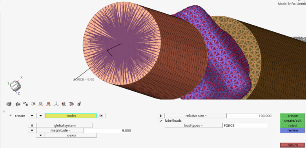Open the dropdown arrow beside magnitude
The image size is (306, 148).
pos(32,130)
